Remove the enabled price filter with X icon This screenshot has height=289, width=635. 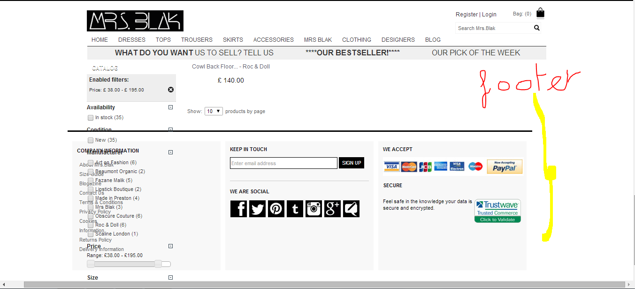point(171,90)
